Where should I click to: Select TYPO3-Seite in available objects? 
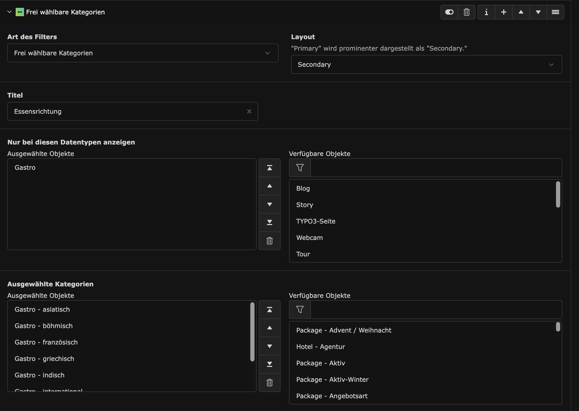click(423, 221)
